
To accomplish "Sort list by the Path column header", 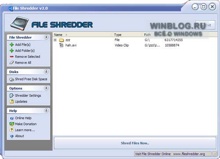I will pos(147,35).
